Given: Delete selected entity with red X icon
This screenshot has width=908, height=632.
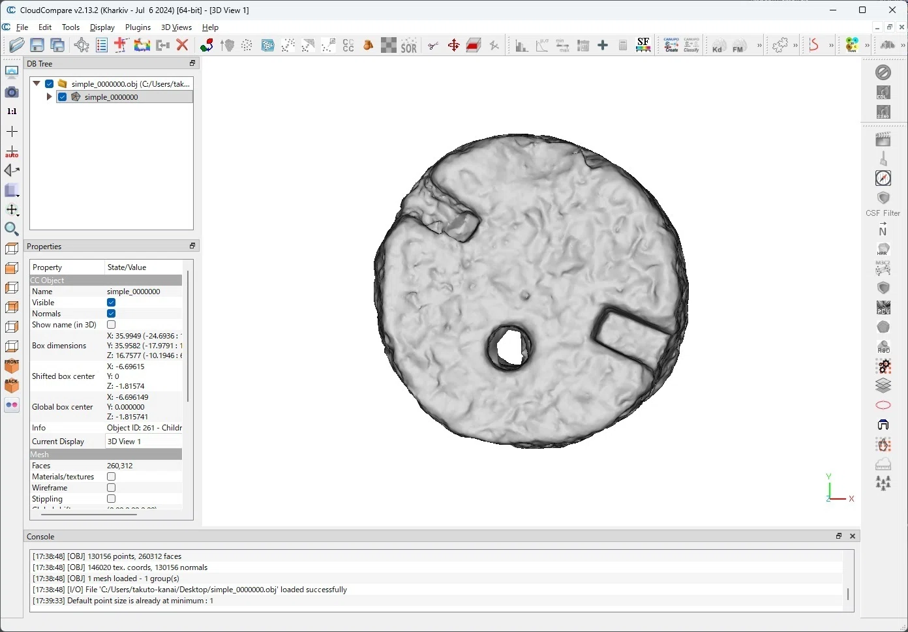Looking at the screenshot, I should pyautogui.click(x=183, y=45).
